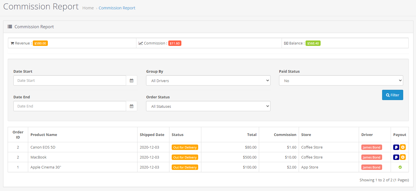Apply filters with the Filter button
This screenshot has width=416, height=191.
click(393, 95)
